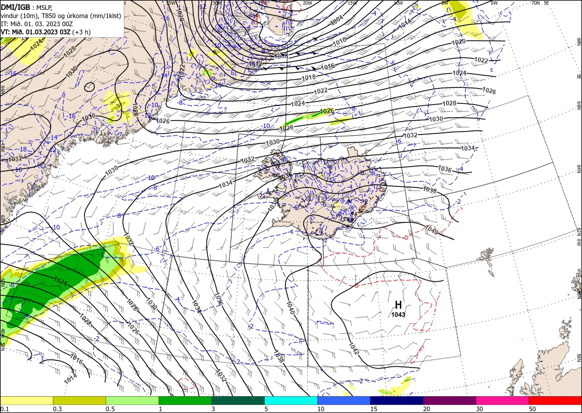
Task: Choose the navy 15 mm legend swatch
Action: (x=397, y=400)
